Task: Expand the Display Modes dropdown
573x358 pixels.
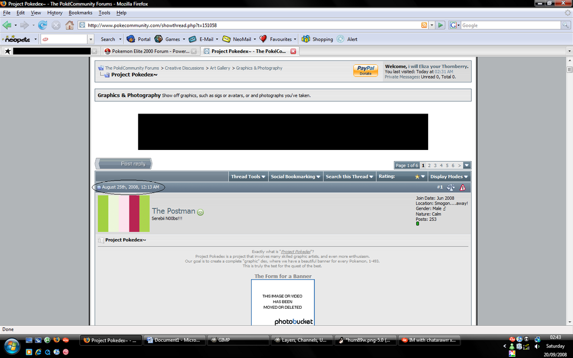Action: [449, 176]
